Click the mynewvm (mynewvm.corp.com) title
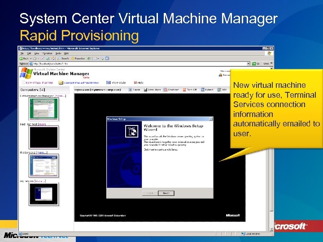Viewport: 323px width, 242px height. (98, 90)
